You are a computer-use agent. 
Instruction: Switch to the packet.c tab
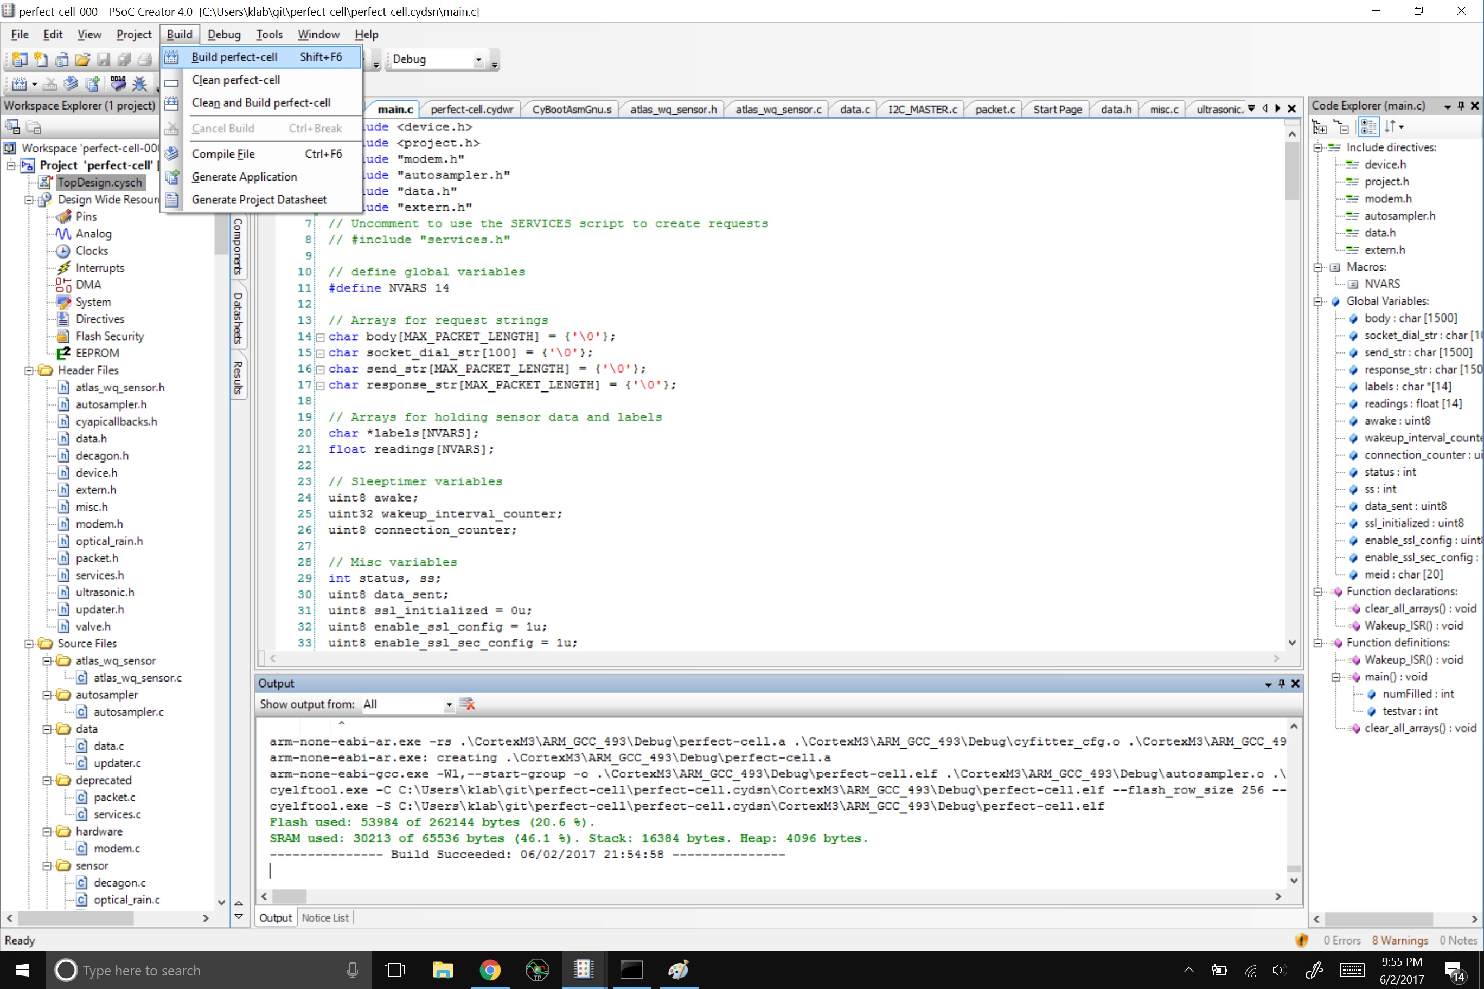click(994, 109)
